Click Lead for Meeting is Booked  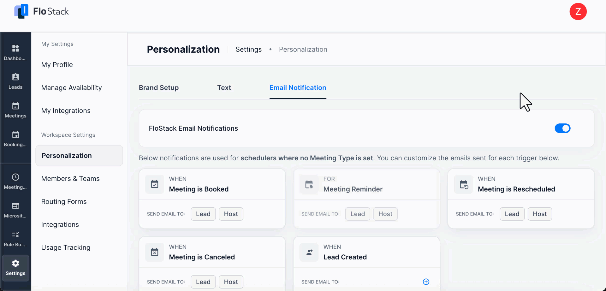coord(203,214)
